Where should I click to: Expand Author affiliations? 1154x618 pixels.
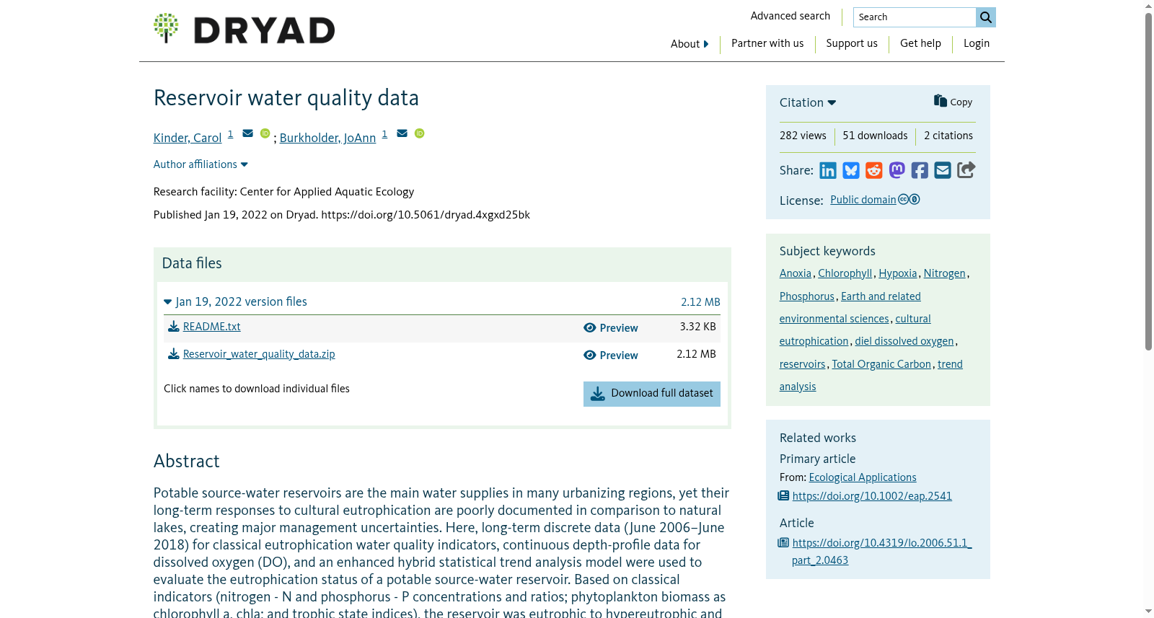(201, 164)
